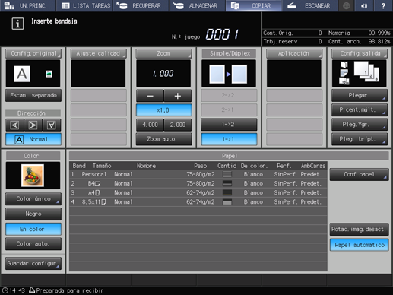Select the 2.000 zoom preset
Viewport: 393px width, 295px height.
pyautogui.click(x=178, y=125)
